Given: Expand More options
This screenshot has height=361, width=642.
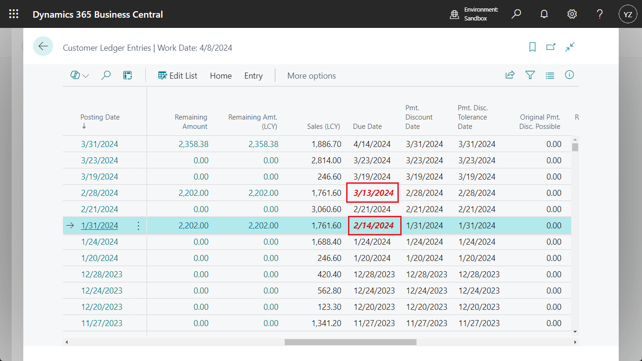Looking at the screenshot, I should [311, 75].
